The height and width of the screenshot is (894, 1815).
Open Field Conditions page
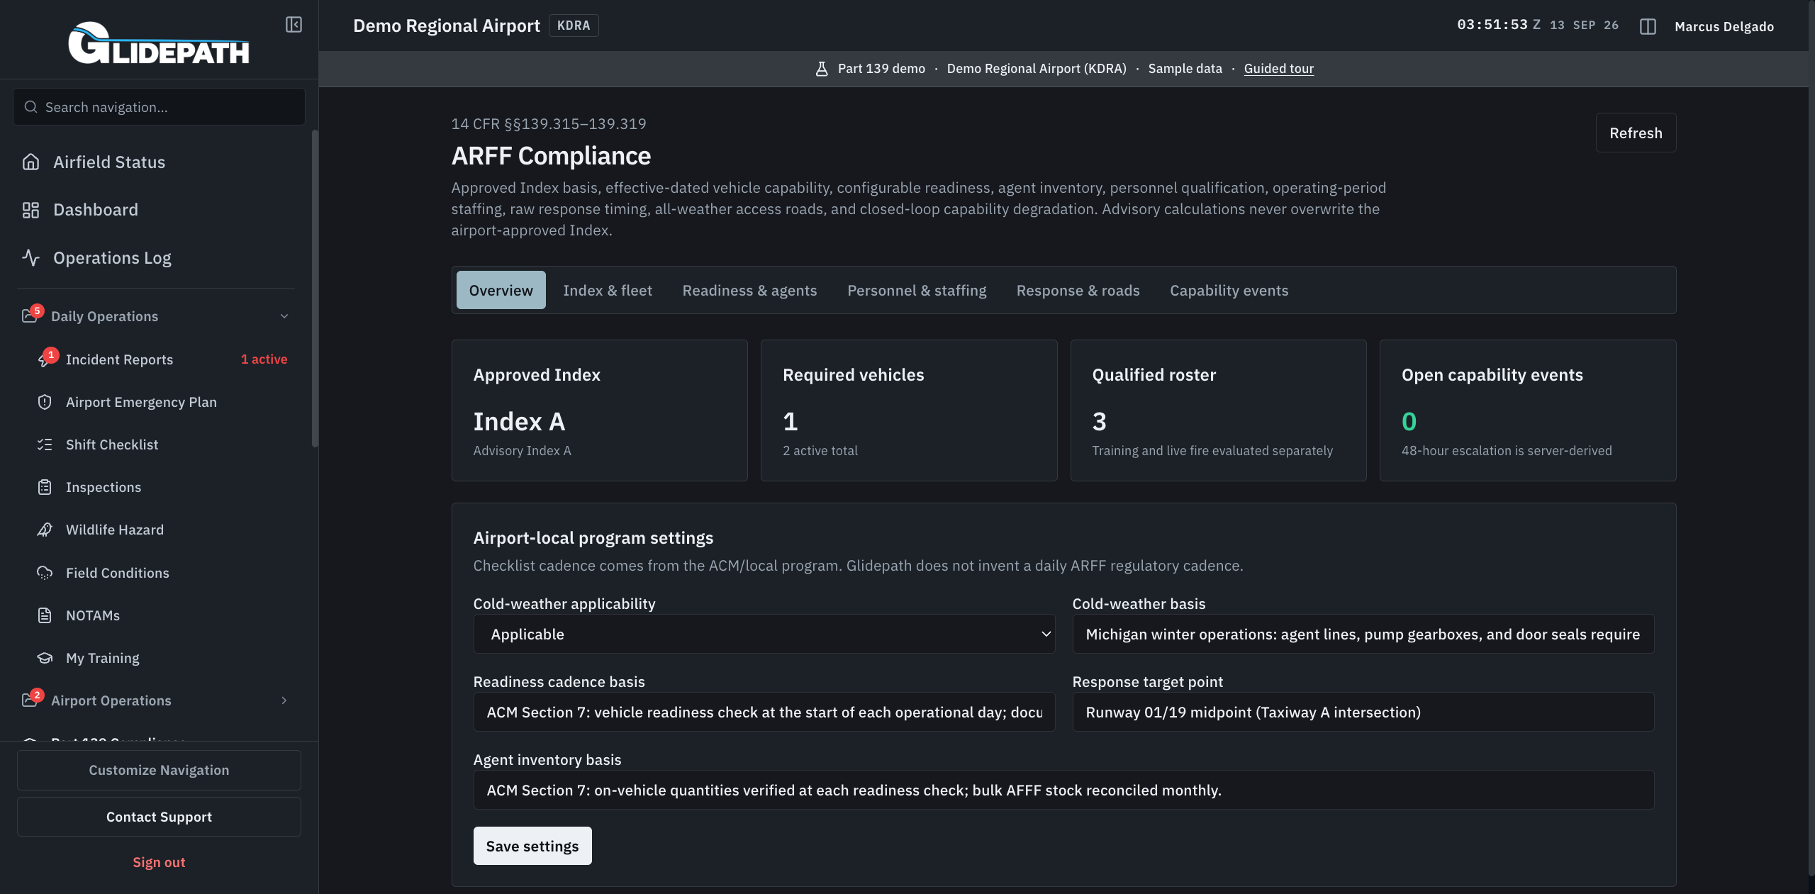click(162, 573)
